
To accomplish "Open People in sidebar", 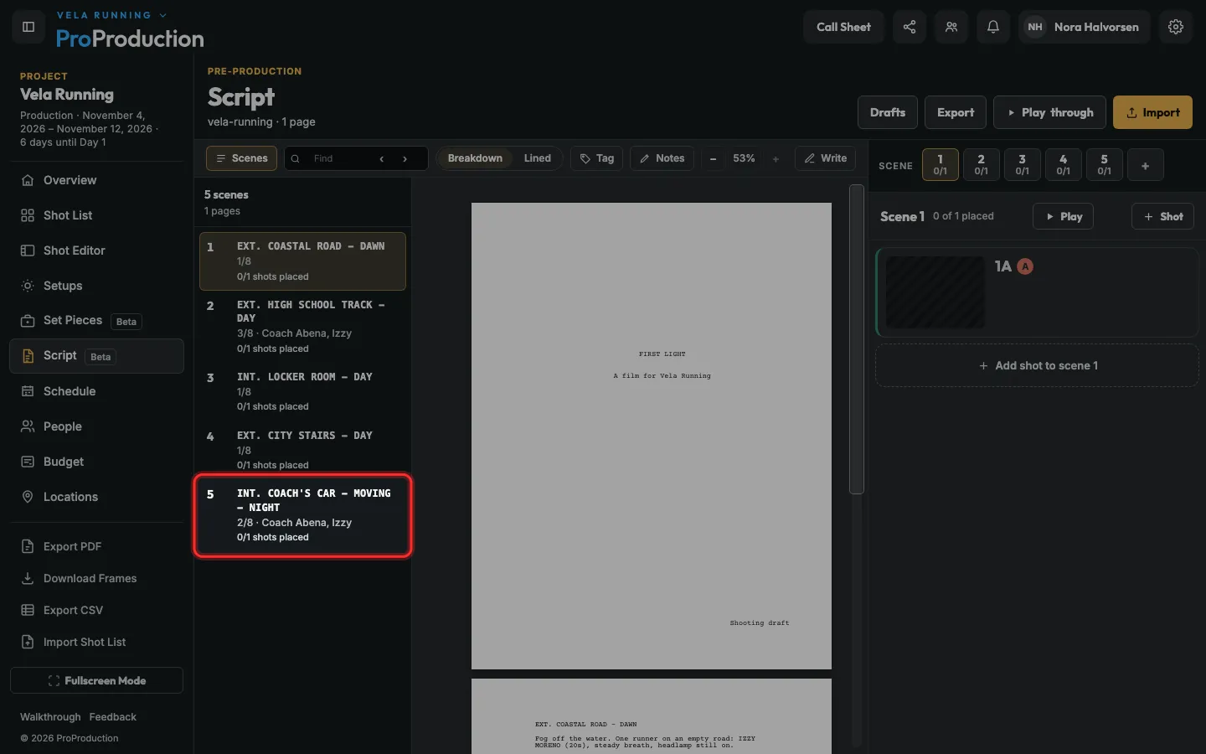I will coord(96,426).
